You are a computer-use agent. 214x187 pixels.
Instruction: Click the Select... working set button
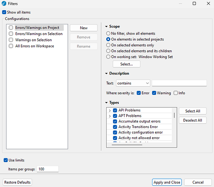tap(126, 64)
